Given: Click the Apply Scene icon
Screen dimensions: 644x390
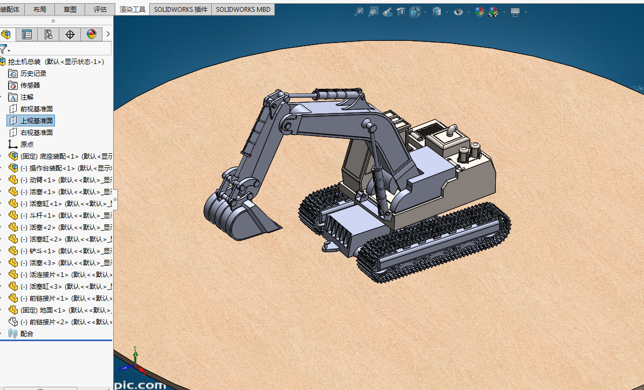Looking at the screenshot, I should point(493,12).
